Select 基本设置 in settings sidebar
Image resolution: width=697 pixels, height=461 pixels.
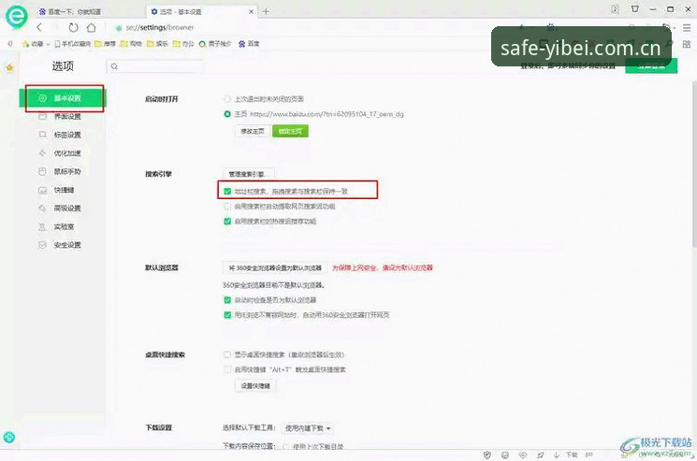tap(63, 97)
